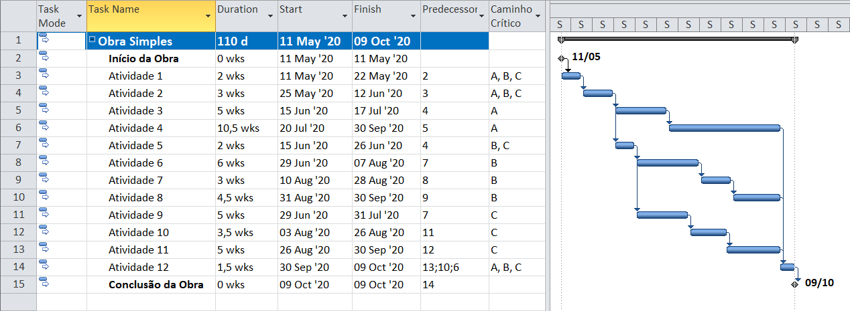The height and width of the screenshot is (311, 850).
Task: Select row header number 10
Action: (18, 197)
